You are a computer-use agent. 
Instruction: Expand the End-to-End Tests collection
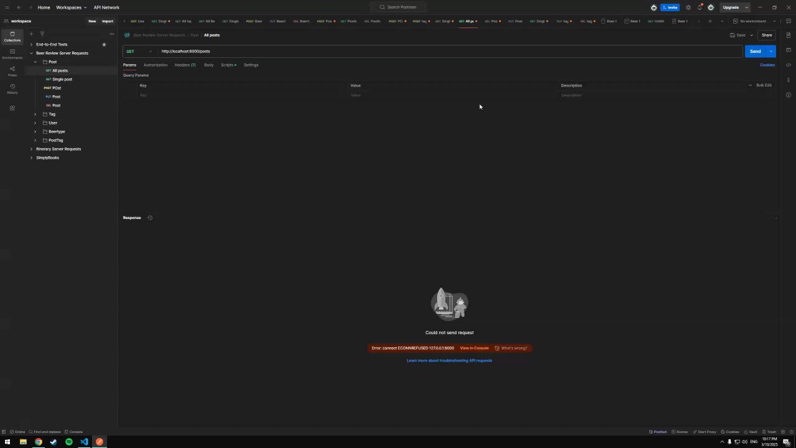(x=31, y=44)
